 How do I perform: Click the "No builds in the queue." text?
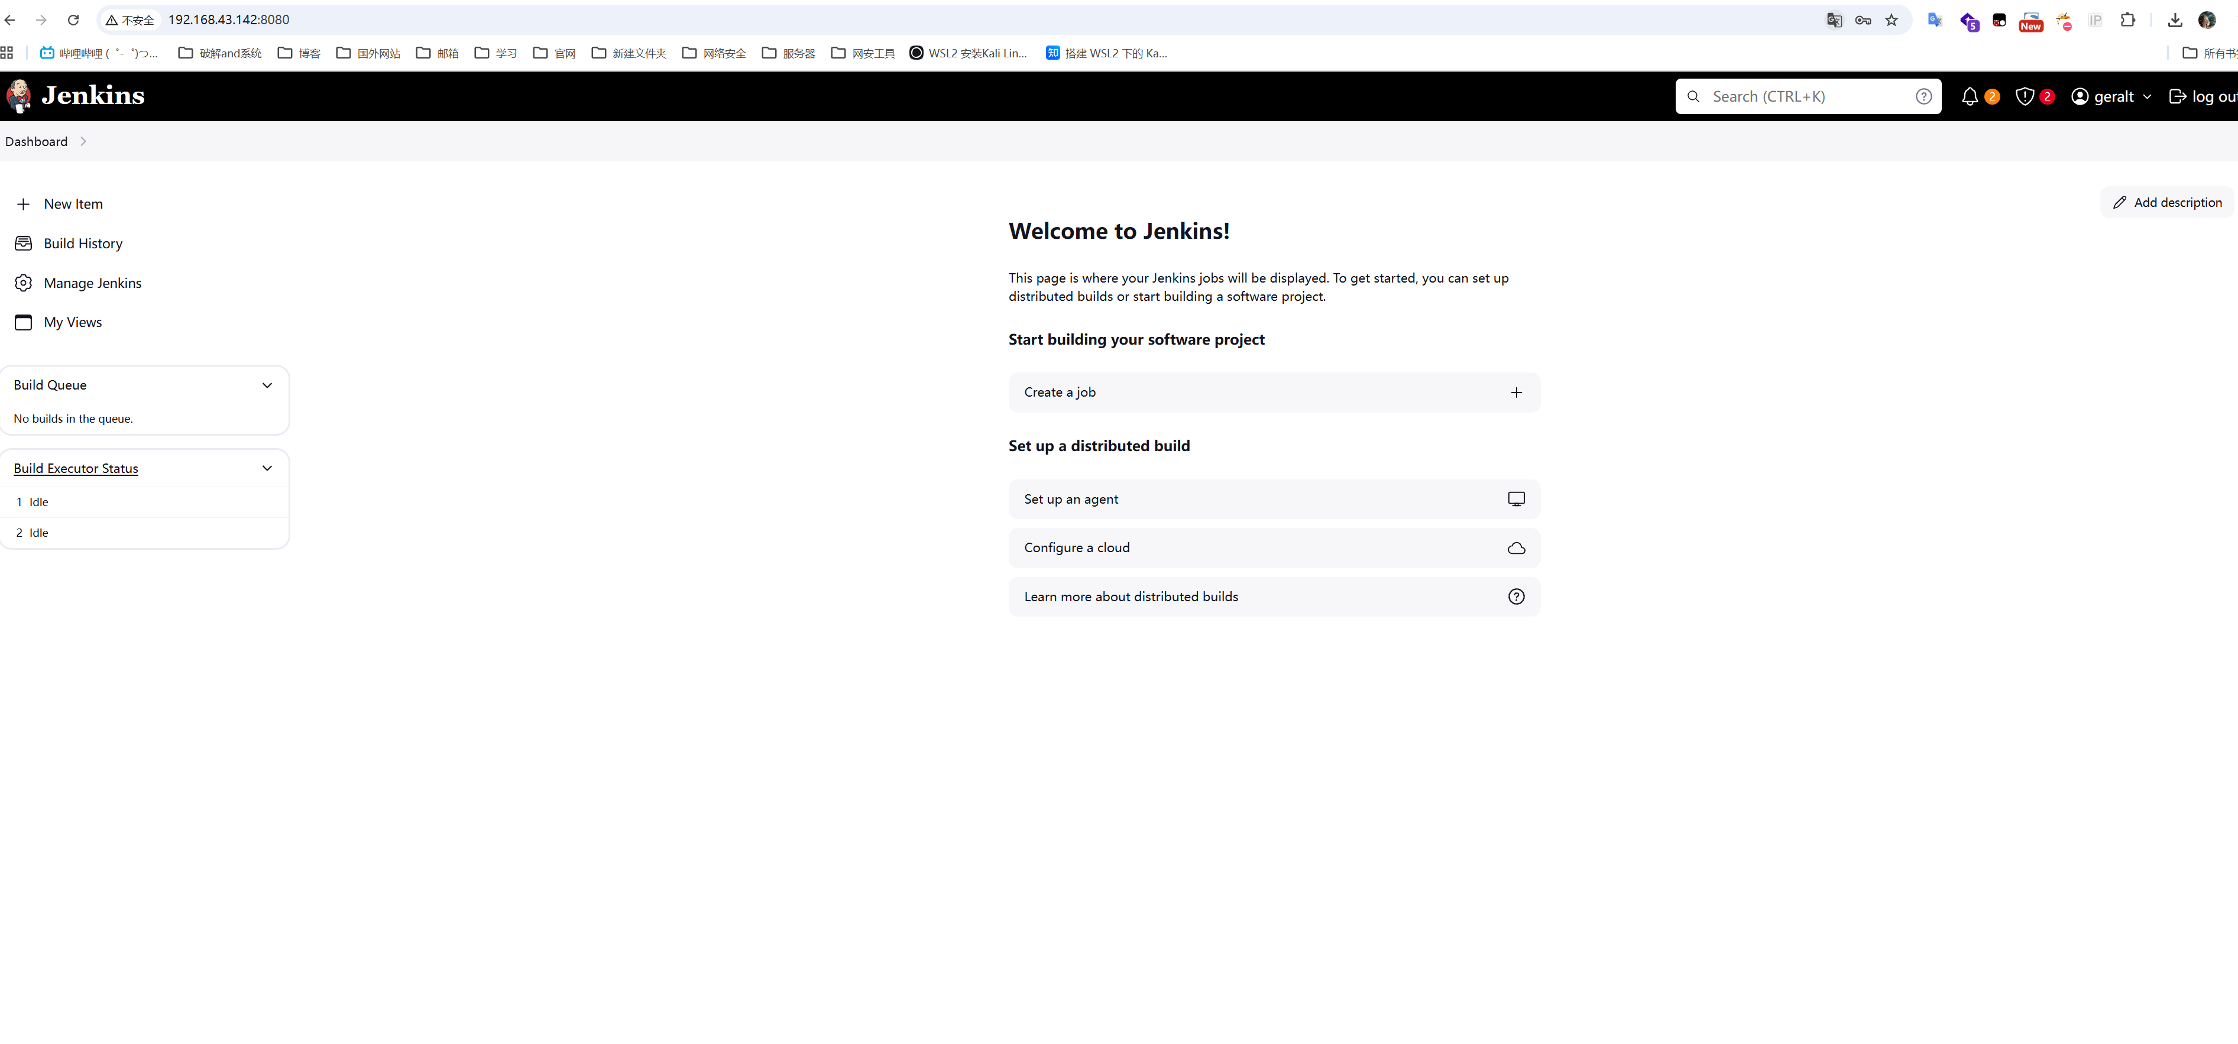click(73, 419)
